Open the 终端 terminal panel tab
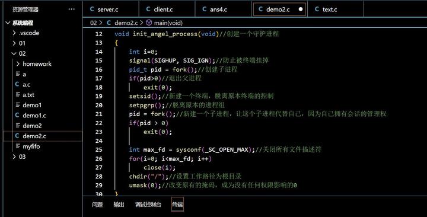Image resolution: width=427 pixels, height=217 pixels. (177, 205)
